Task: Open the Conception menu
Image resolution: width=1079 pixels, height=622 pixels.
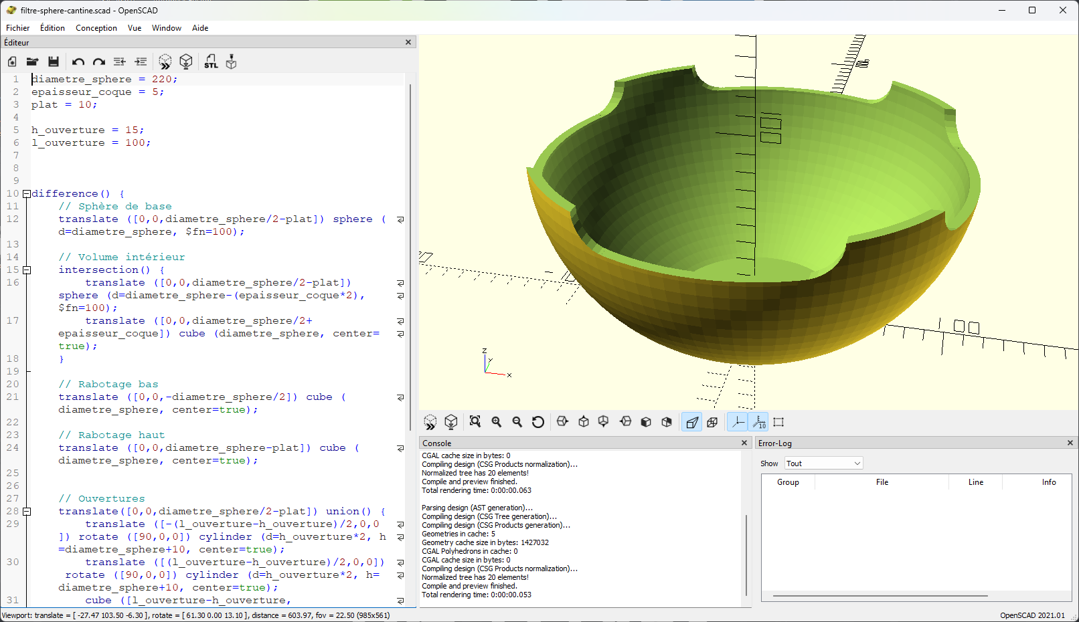Action: tap(96, 28)
